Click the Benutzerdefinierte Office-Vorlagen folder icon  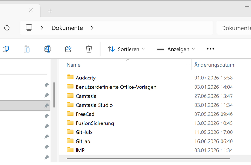70,86
